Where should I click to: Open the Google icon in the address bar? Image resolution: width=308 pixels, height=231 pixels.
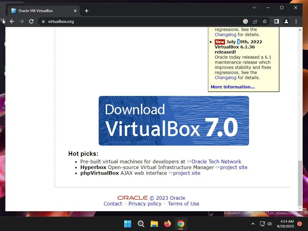[x=245, y=21]
